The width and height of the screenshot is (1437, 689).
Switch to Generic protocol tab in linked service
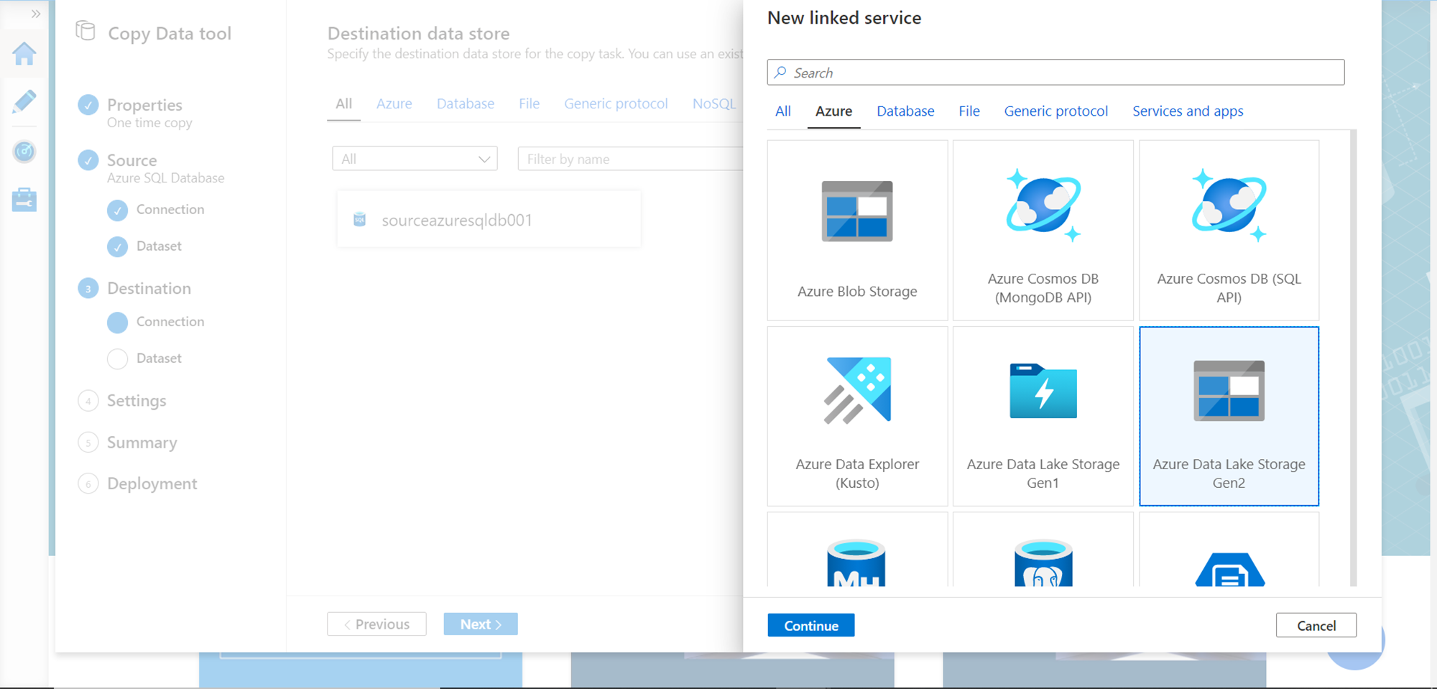pyautogui.click(x=1056, y=111)
